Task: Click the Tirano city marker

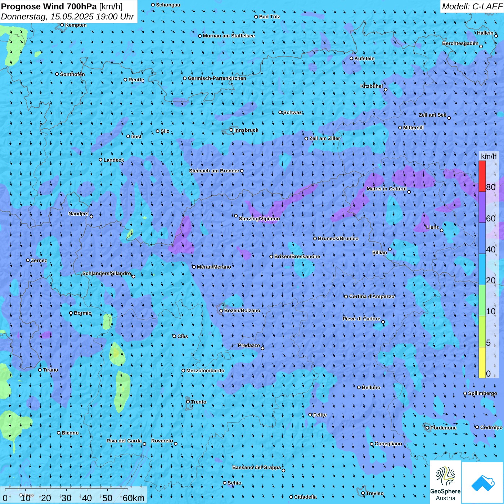Action: (40, 370)
